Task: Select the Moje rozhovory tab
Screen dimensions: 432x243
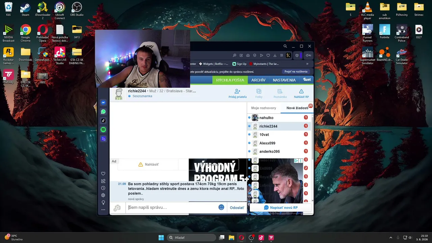Action: [x=264, y=108]
